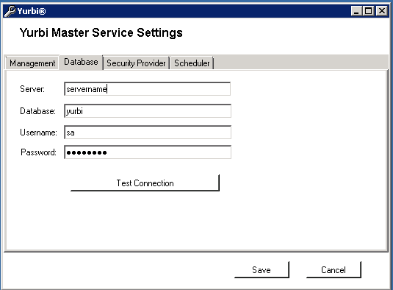
Task: Switch to the Management tab
Action: 32,63
